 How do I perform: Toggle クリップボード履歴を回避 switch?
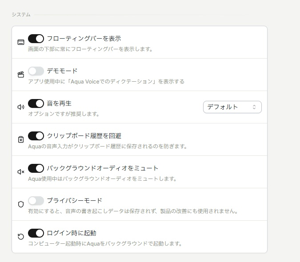tap(36, 136)
